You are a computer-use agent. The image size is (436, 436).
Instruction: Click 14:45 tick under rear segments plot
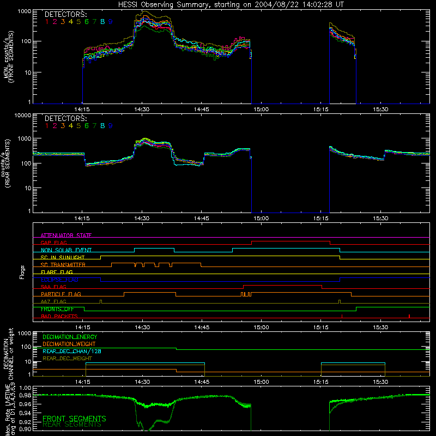coord(201,219)
